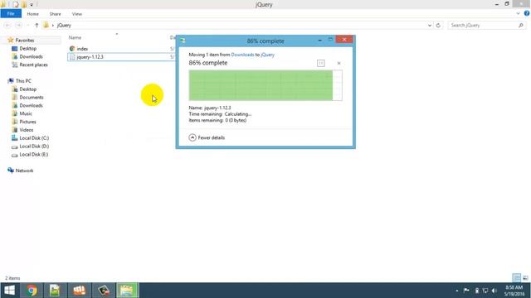Open the Pictures folder
The image size is (531, 298).
(x=27, y=122)
